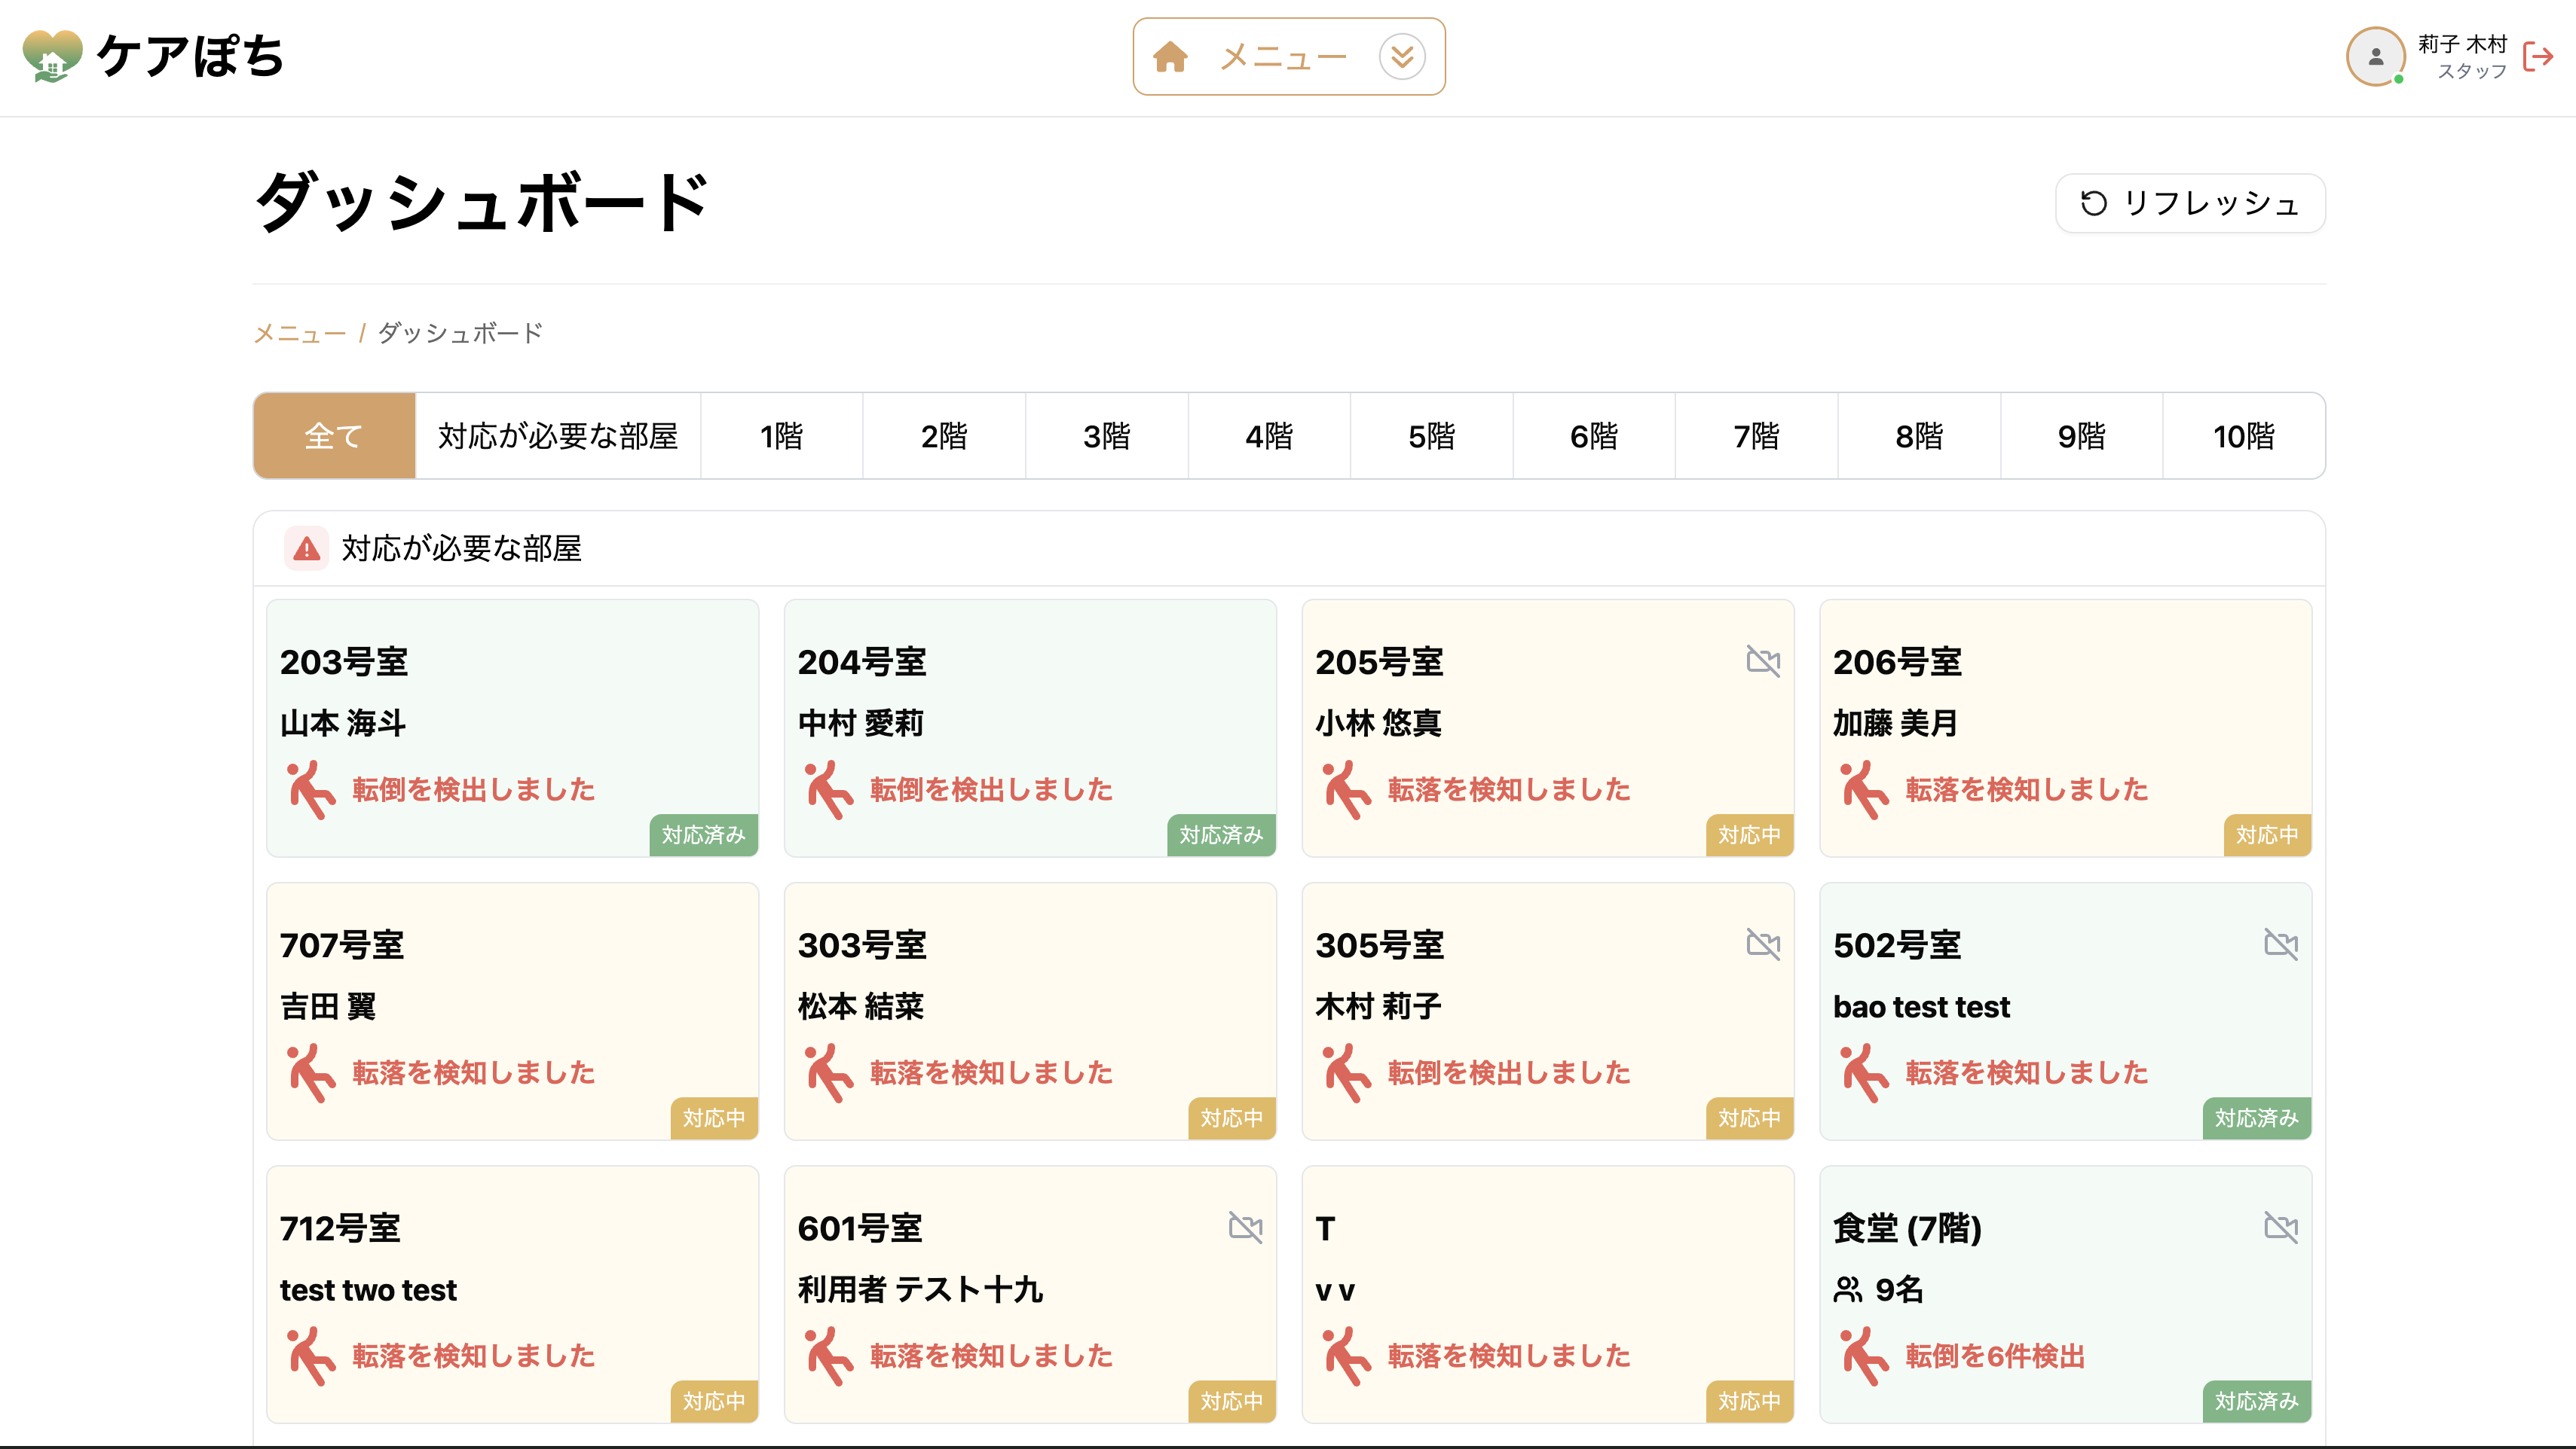Switch to 対応が必要な部屋 tab
Viewport: 2576px width, 1449px height.
[558, 436]
